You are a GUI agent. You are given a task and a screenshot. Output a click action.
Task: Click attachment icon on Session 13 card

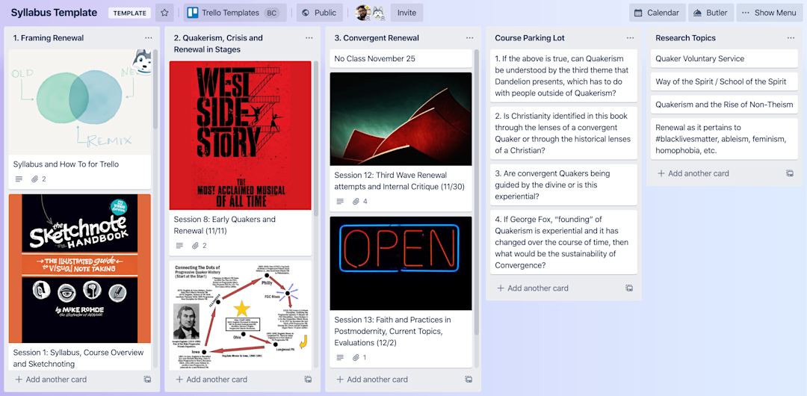coord(356,357)
